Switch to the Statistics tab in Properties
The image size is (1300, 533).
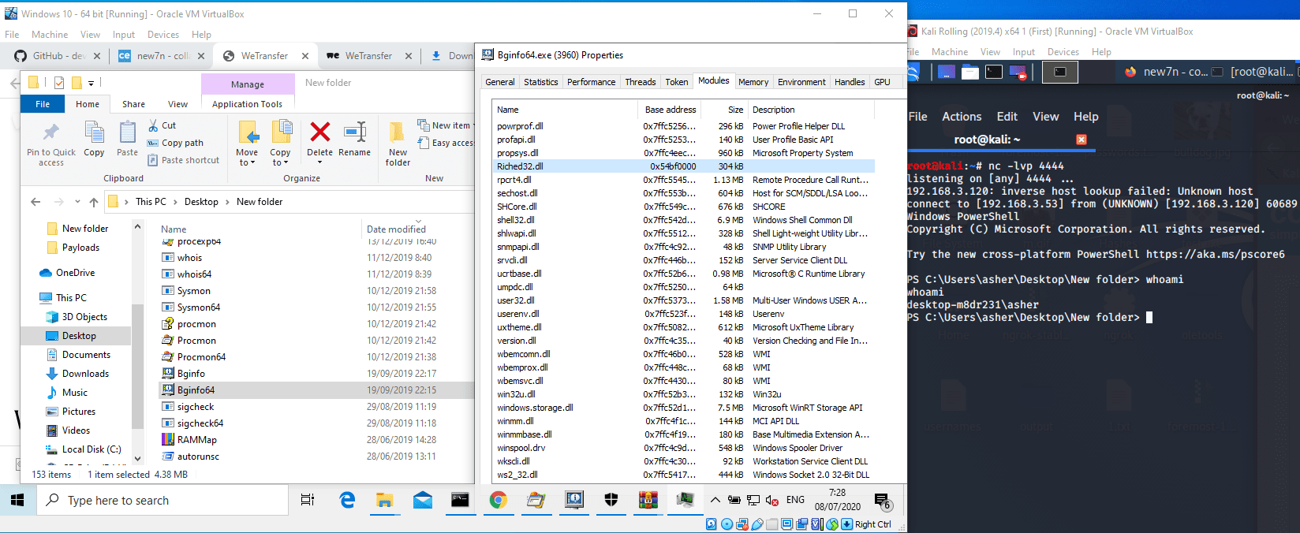(541, 82)
